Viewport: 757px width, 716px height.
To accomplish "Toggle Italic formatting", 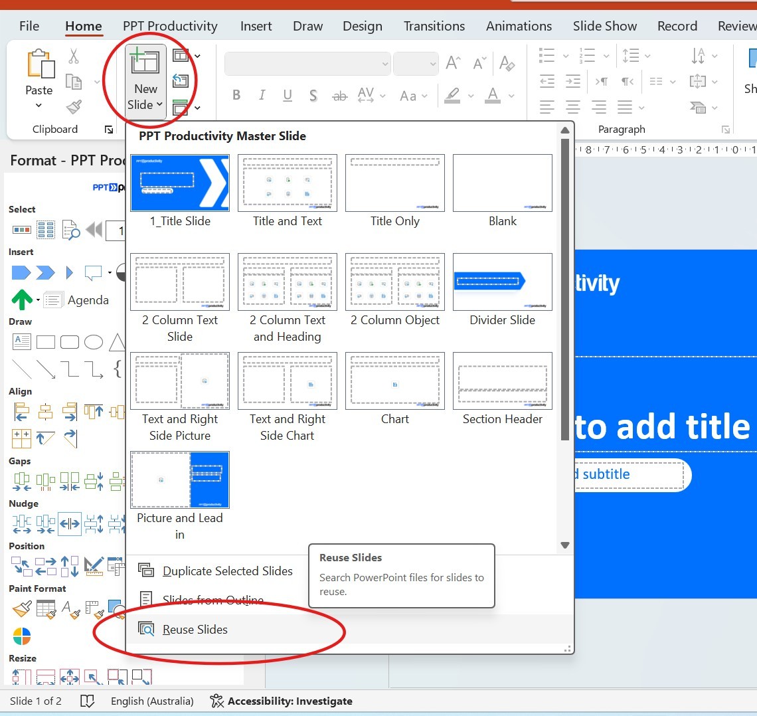I will [262, 95].
